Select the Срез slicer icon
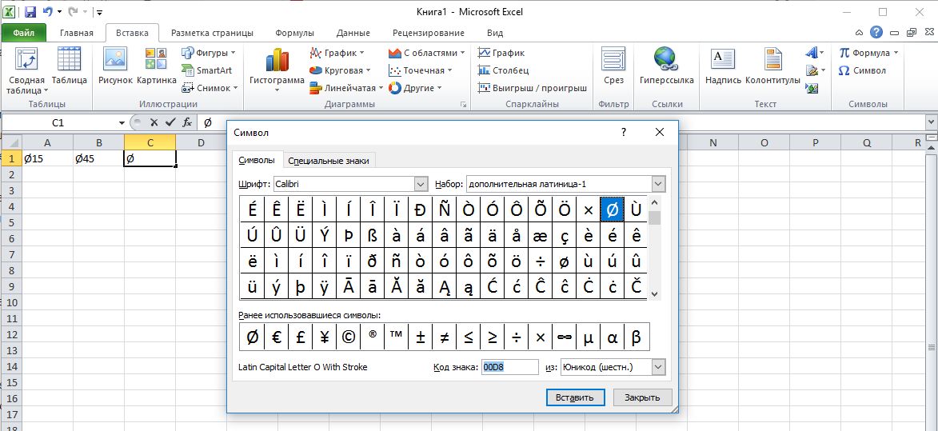The height and width of the screenshot is (431, 938). 613,61
